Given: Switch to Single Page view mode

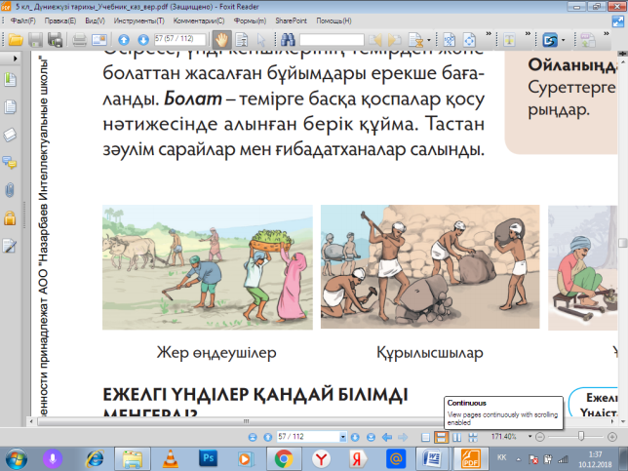Looking at the screenshot, I should tap(426, 437).
